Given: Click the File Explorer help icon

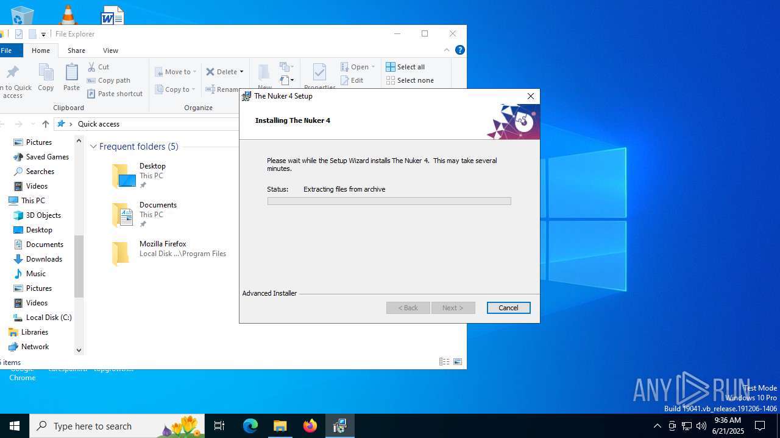Looking at the screenshot, I should 460,50.
